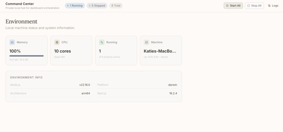The width and height of the screenshot is (283, 132).
Task: Click the Next.js row label
Action: [102, 93]
